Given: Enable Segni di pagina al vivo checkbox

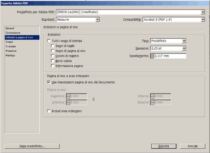Looking at the screenshot, I should pos(52,51).
